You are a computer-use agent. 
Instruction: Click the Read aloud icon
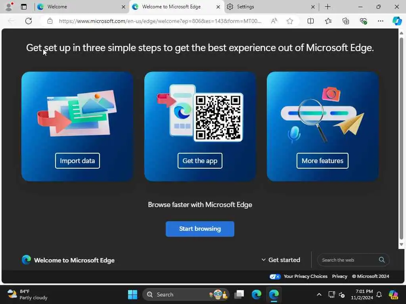274,21
